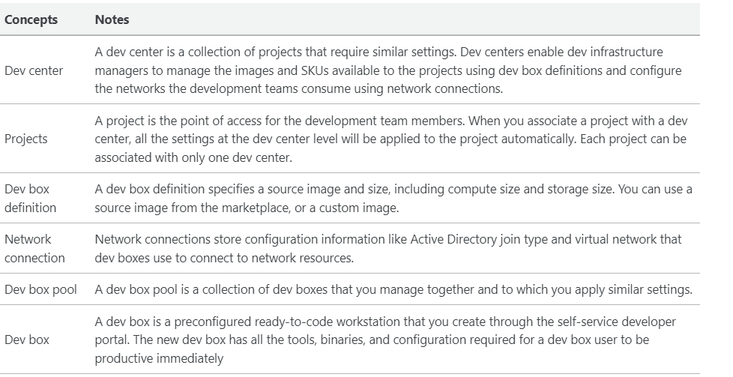Viewport: 733px width, 377px height.
Task: Click the Notes column header
Action: pyautogui.click(x=112, y=19)
